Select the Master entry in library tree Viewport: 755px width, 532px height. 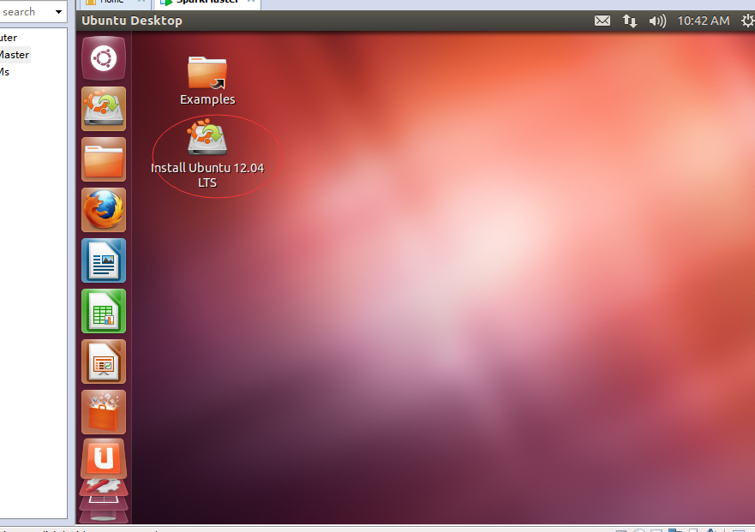(15, 55)
